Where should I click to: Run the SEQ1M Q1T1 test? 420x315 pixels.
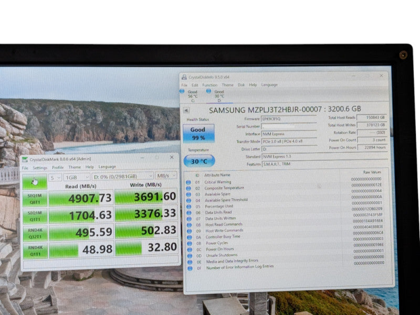point(35,216)
